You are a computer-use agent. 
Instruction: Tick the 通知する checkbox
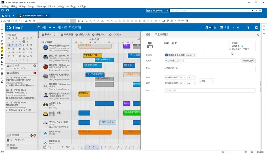pyautogui.click(x=230, y=46)
